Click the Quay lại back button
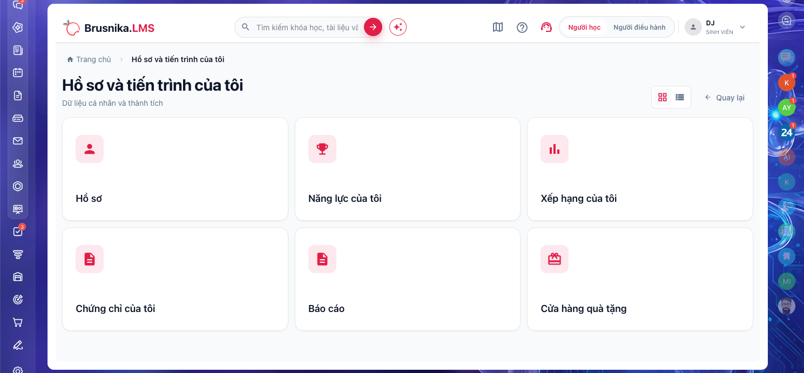Viewport: 804px width, 373px height. click(x=725, y=98)
